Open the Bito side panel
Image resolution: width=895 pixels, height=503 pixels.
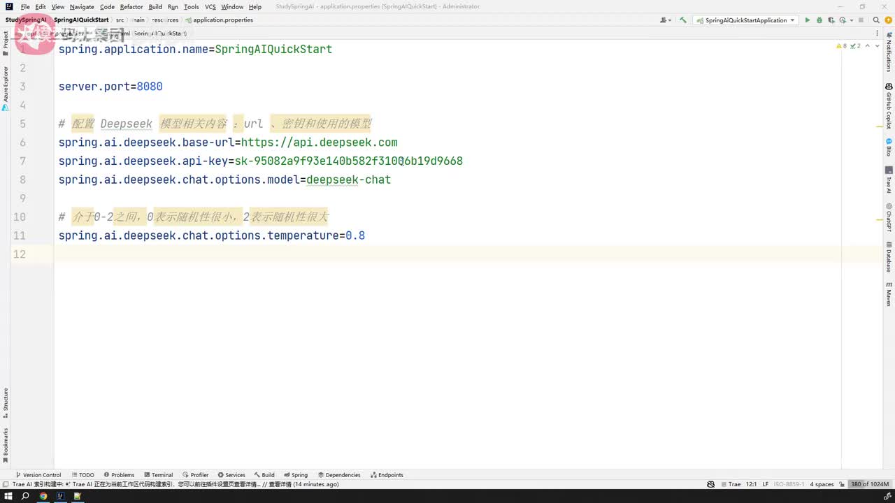point(889,147)
